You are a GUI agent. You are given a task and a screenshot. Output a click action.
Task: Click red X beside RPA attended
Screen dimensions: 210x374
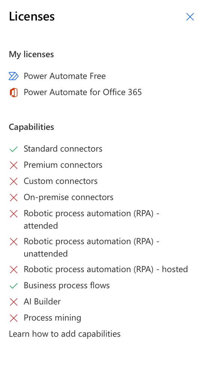click(13, 214)
